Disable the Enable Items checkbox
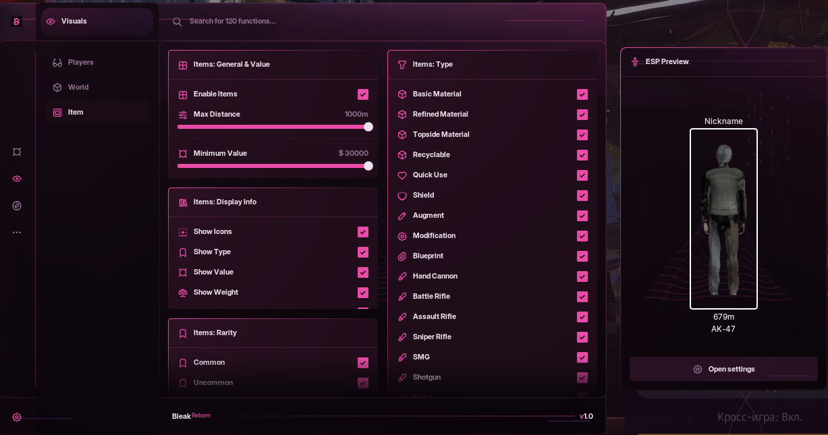This screenshot has height=435, width=828. [x=363, y=94]
